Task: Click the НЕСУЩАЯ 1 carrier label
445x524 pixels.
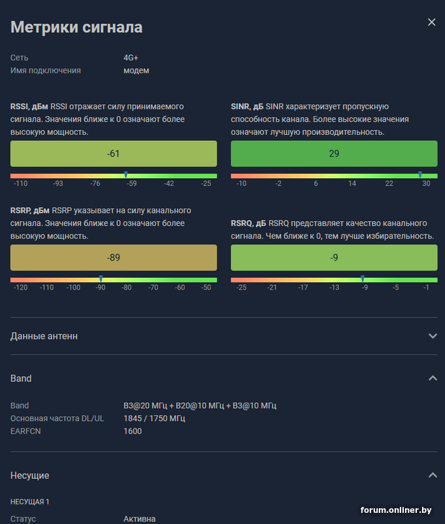Action: point(30,502)
